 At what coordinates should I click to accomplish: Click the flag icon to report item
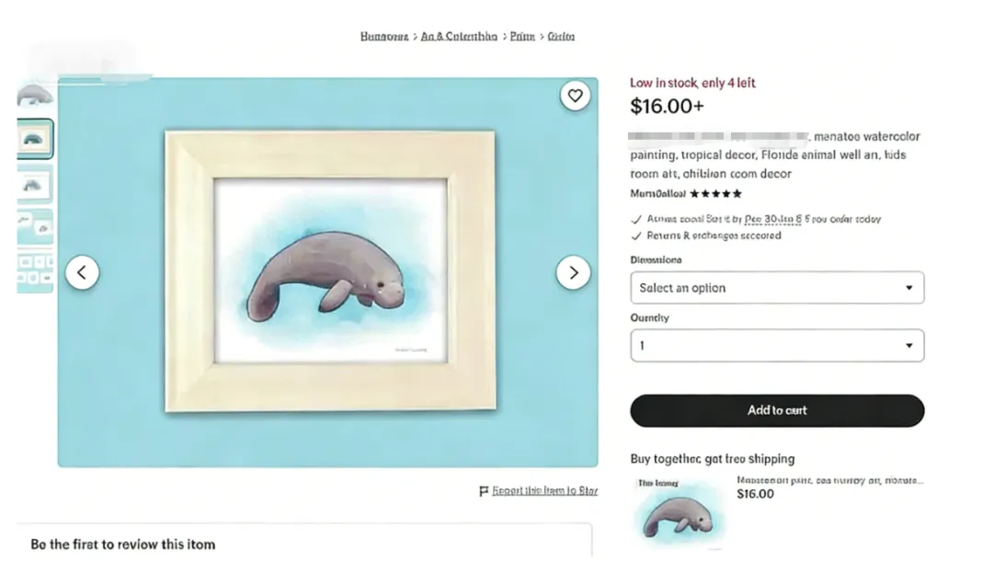click(484, 491)
